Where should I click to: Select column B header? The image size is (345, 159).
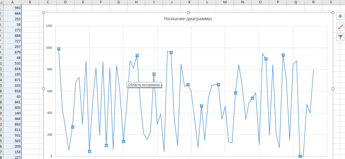30,2
